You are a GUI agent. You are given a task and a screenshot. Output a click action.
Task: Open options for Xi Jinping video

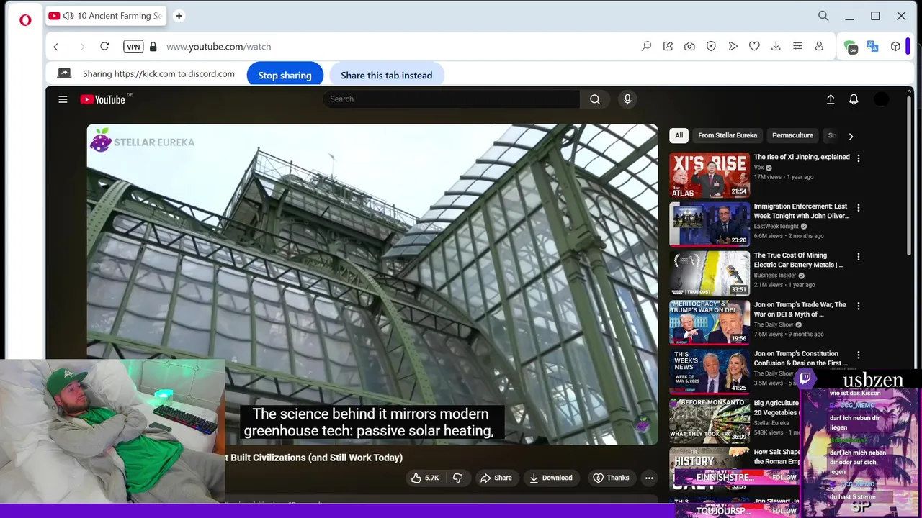pyautogui.click(x=858, y=158)
